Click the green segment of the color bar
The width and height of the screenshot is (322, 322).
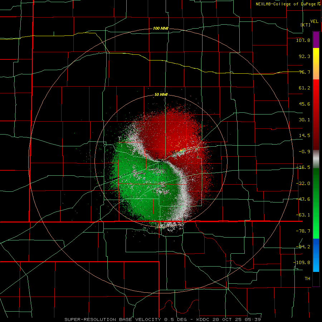click(316, 203)
